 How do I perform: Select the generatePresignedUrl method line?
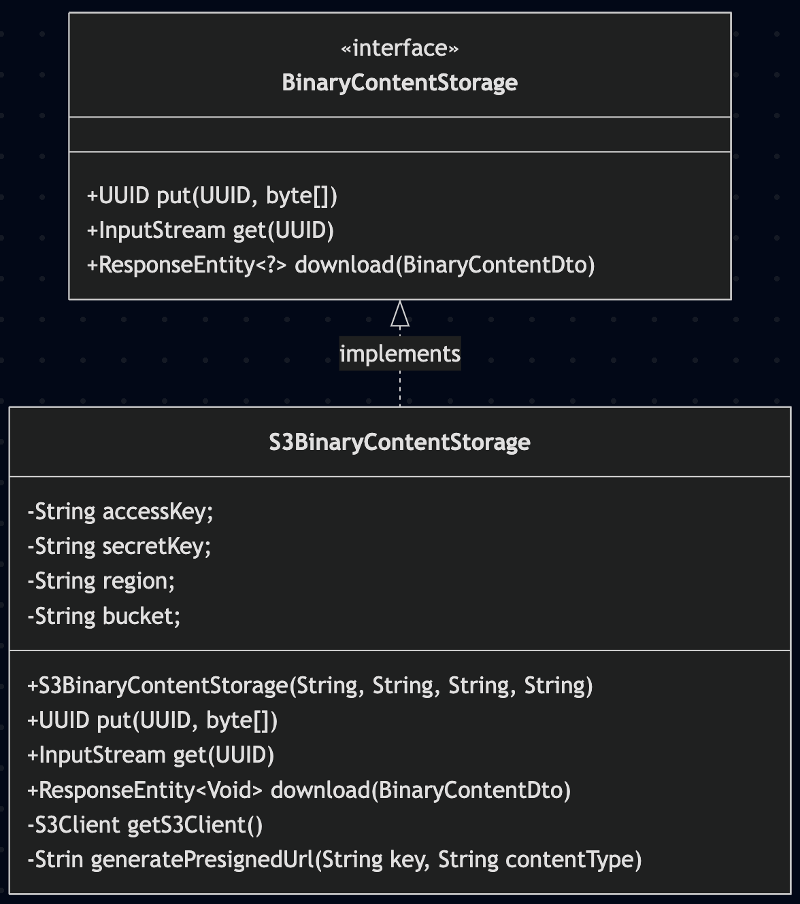pos(335,860)
